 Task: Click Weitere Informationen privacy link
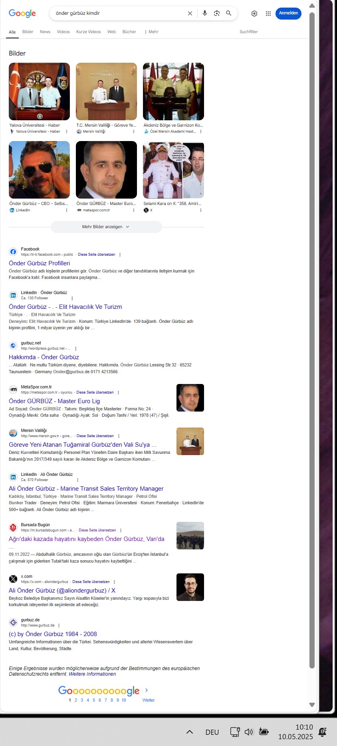[x=92, y=674]
